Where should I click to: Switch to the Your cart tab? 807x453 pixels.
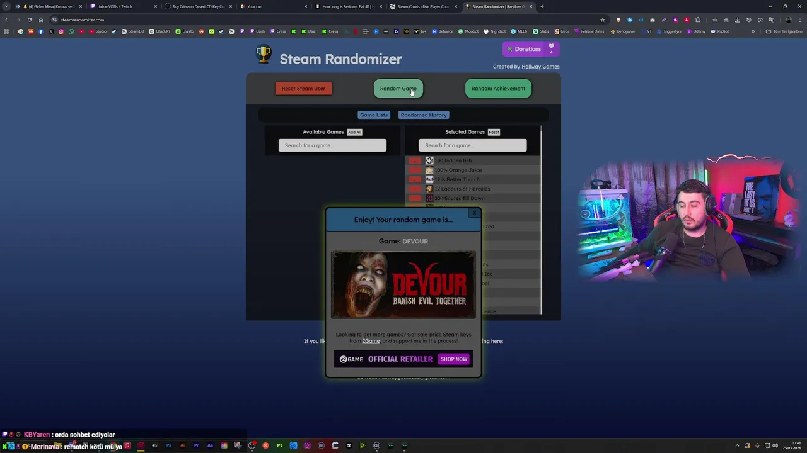[x=272, y=6]
